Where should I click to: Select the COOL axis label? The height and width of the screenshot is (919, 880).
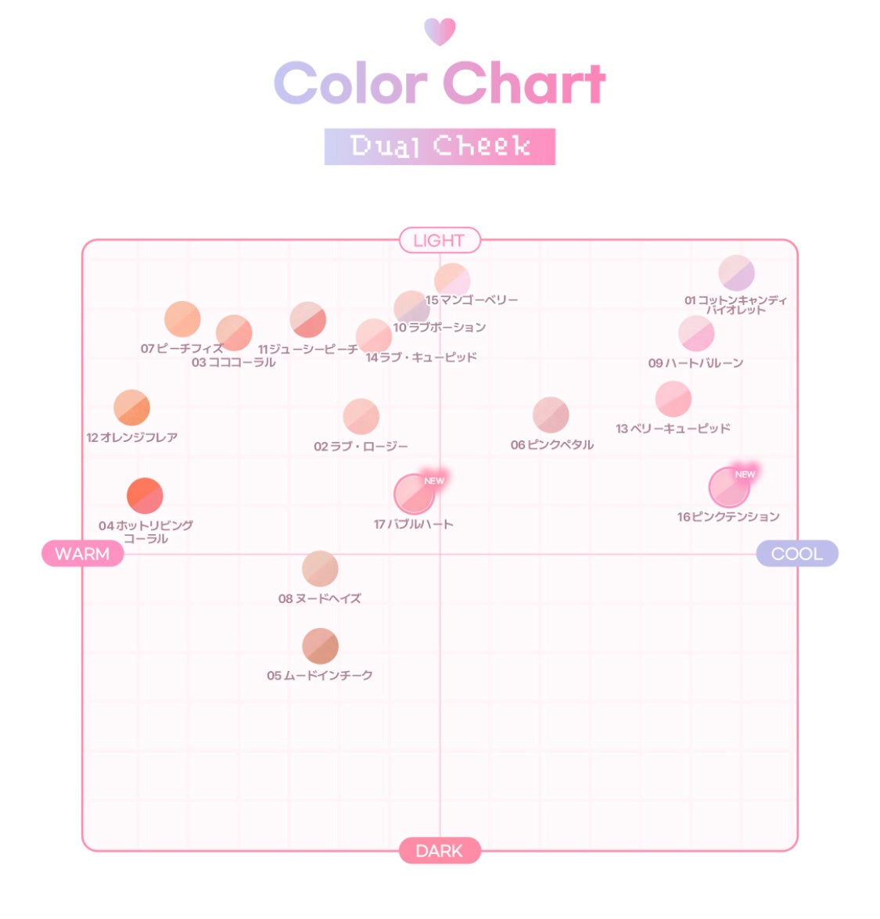pyautogui.click(x=796, y=554)
